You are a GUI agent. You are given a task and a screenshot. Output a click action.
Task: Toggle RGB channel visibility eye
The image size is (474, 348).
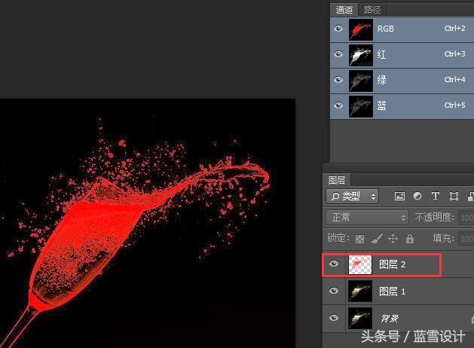(x=338, y=29)
